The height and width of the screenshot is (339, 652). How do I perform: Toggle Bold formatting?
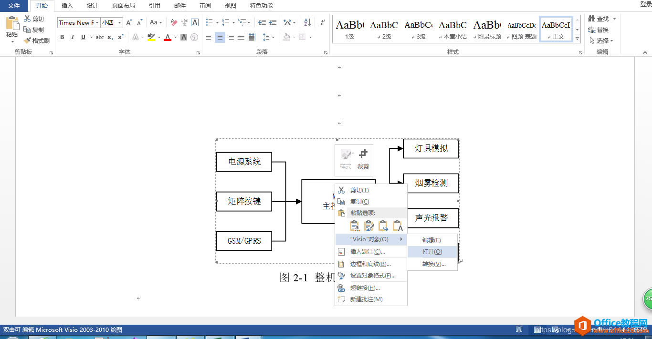[62, 37]
